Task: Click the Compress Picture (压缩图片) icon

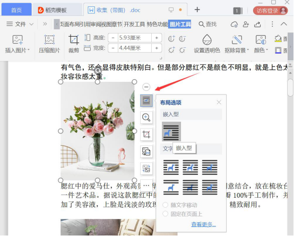Action: tap(49, 40)
